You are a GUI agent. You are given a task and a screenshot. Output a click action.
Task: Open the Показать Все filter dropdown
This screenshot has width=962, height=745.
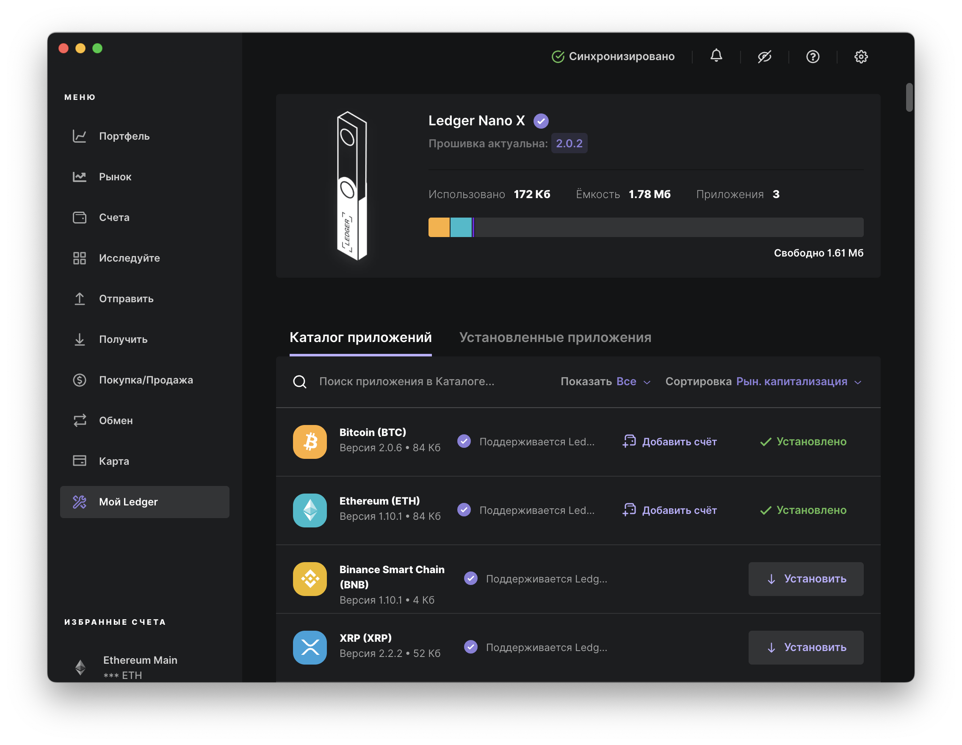pyautogui.click(x=605, y=381)
